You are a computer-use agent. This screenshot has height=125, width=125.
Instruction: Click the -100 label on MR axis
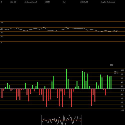(122, 110)
